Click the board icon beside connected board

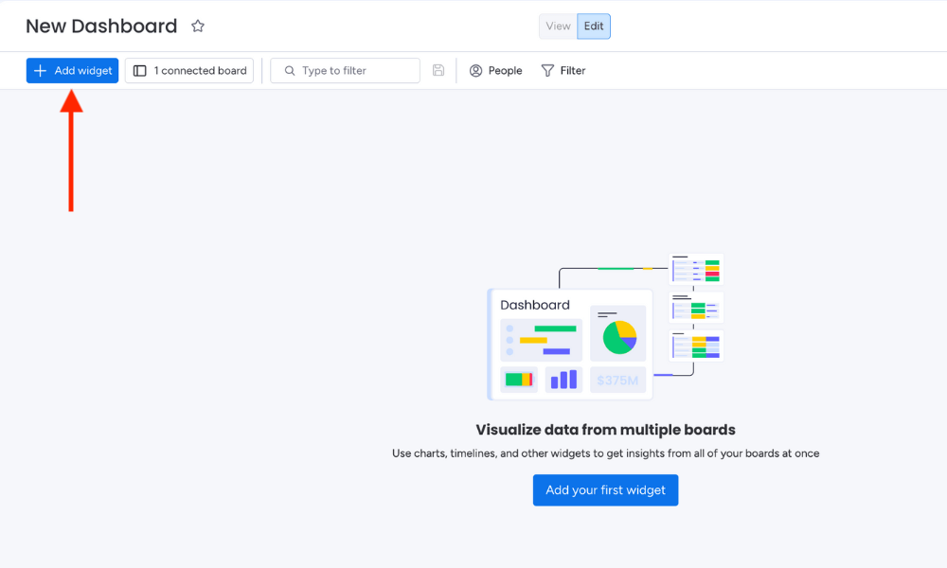coord(139,71)
